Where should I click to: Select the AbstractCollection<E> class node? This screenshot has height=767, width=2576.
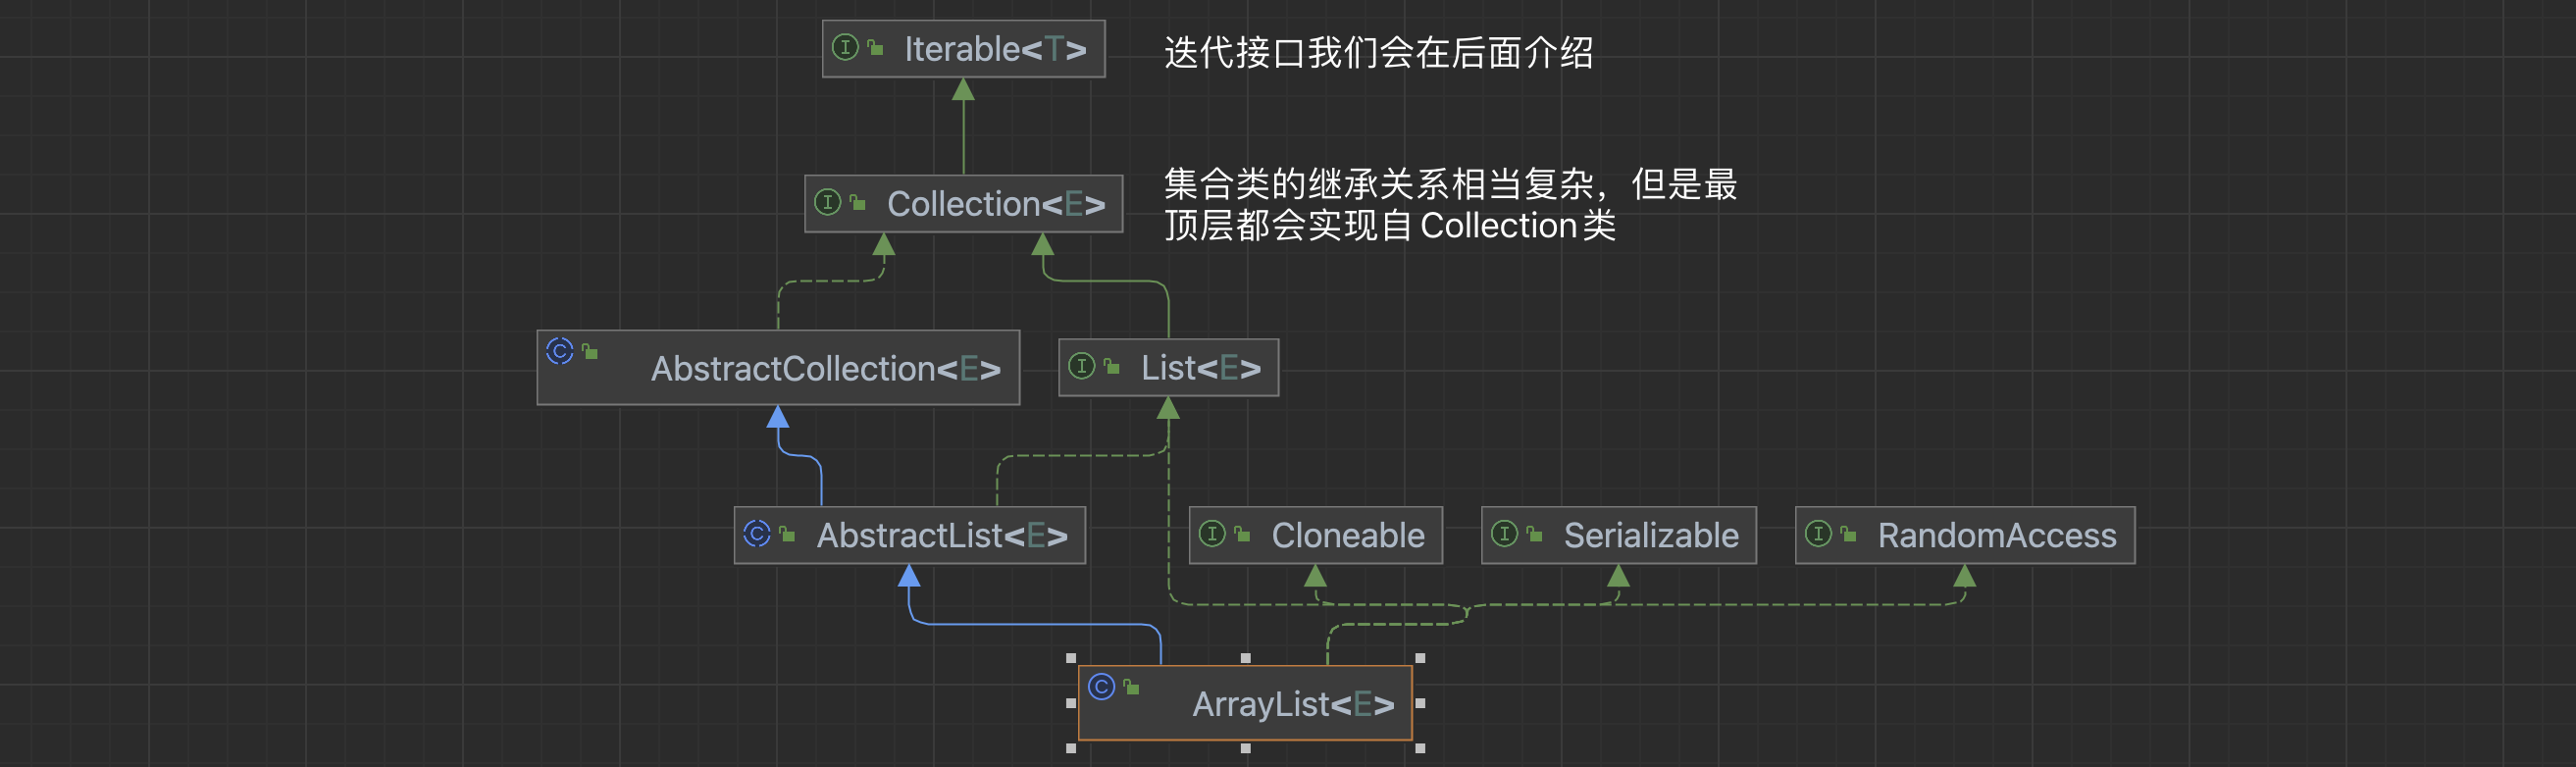(x=825, y=369)
